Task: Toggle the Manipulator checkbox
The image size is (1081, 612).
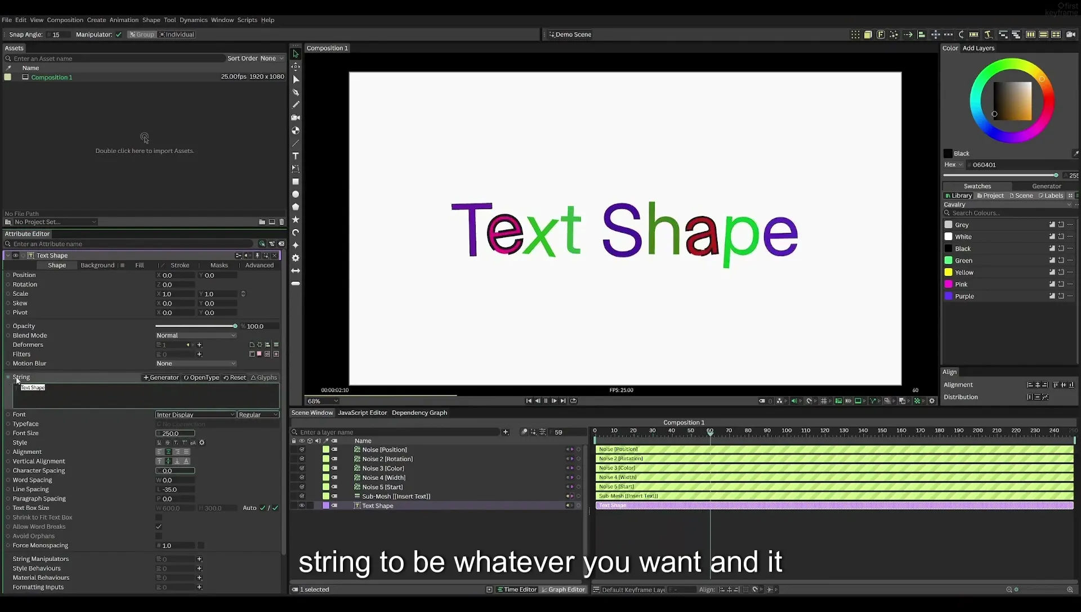Action: pos(119,34)
